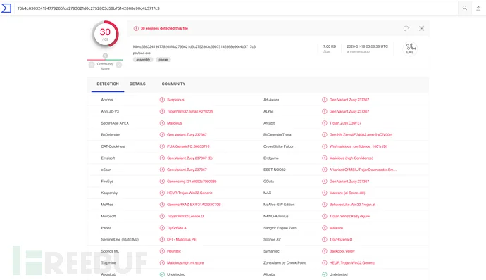Click the VirusTotal sigma logo
Screen dimensions: 486x280
(x=6, y=8)
